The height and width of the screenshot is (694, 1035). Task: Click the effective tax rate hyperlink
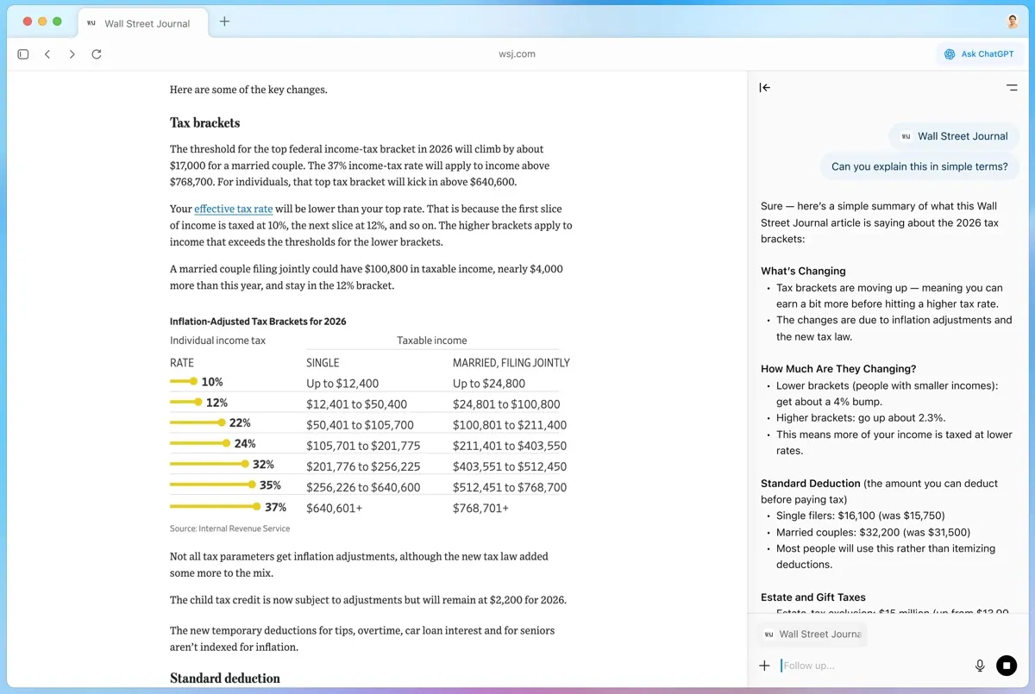(233, 209)
